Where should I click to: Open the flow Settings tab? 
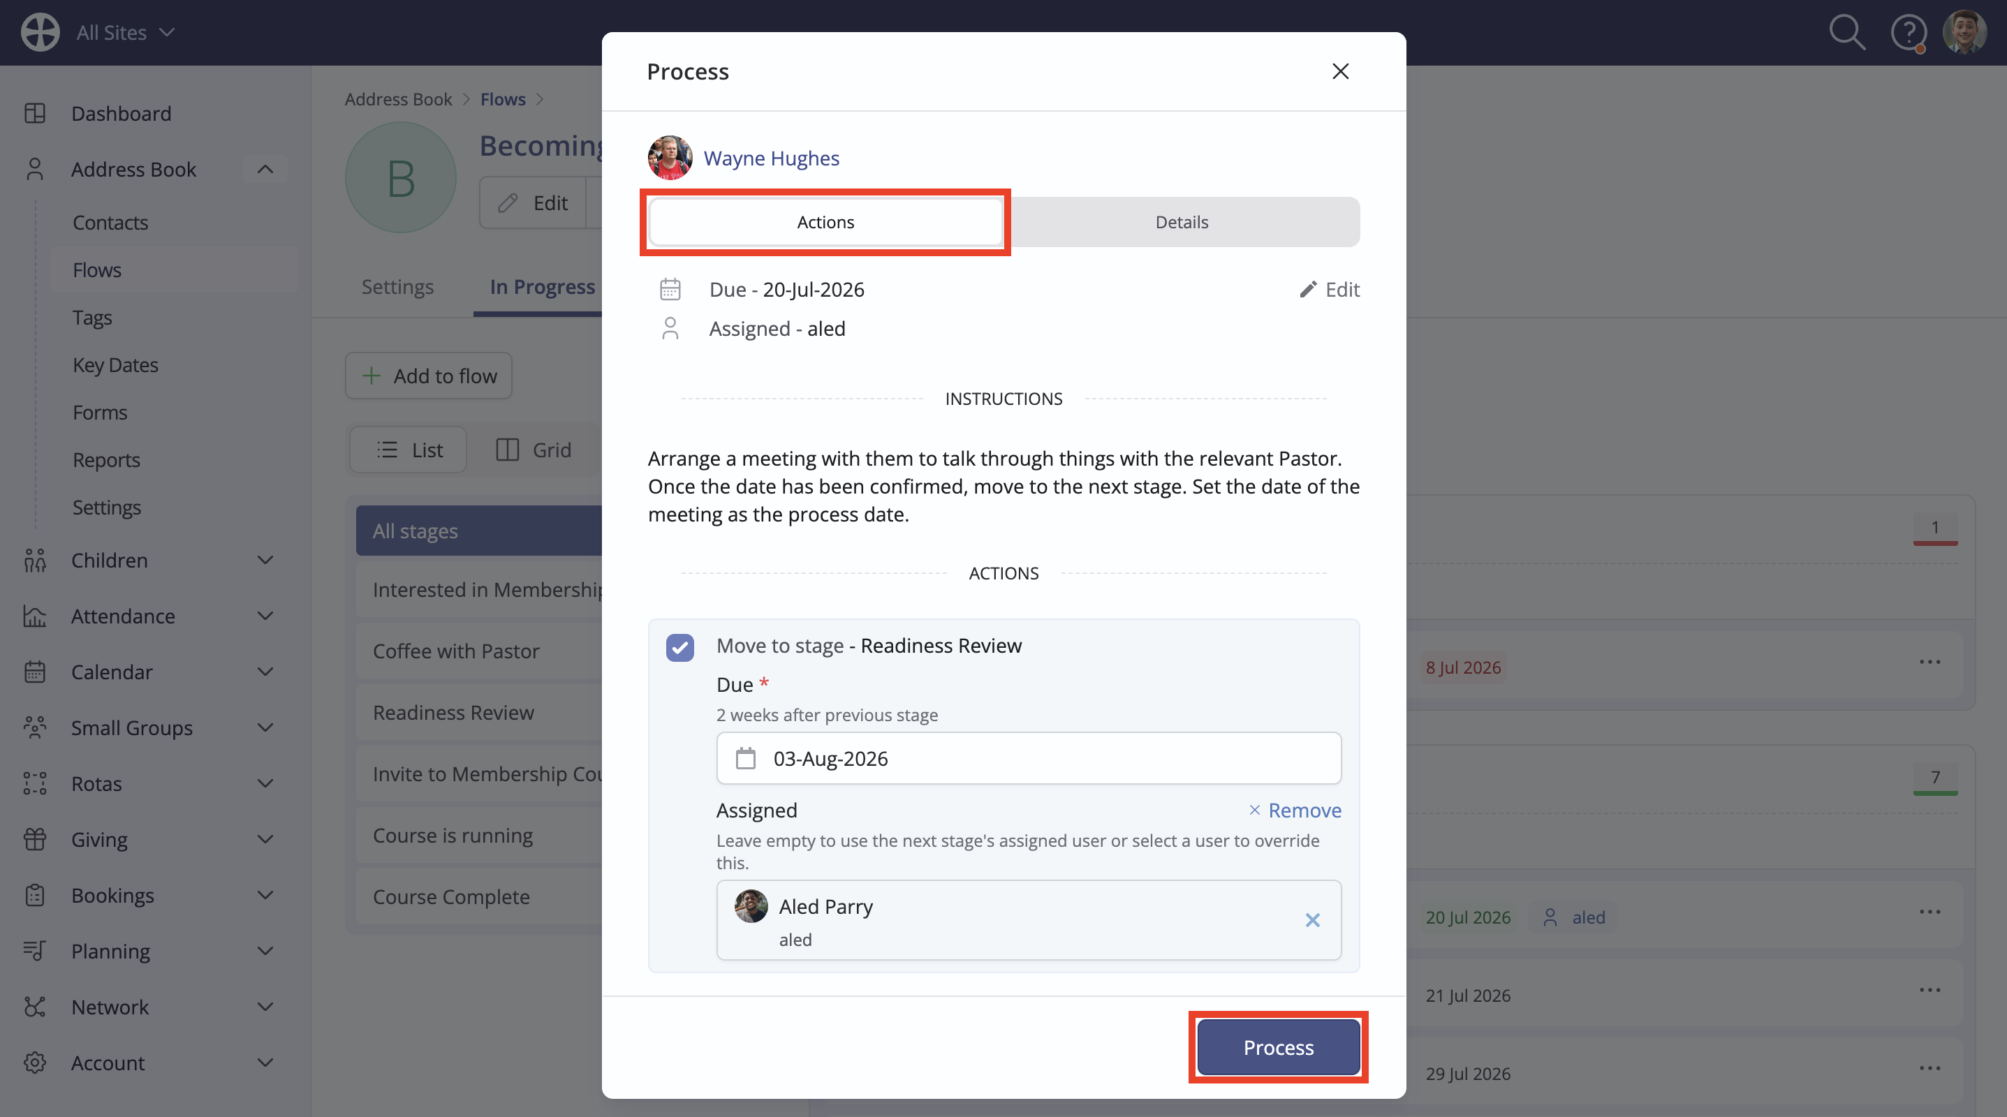pyautogui.click(x=397, y=287)
